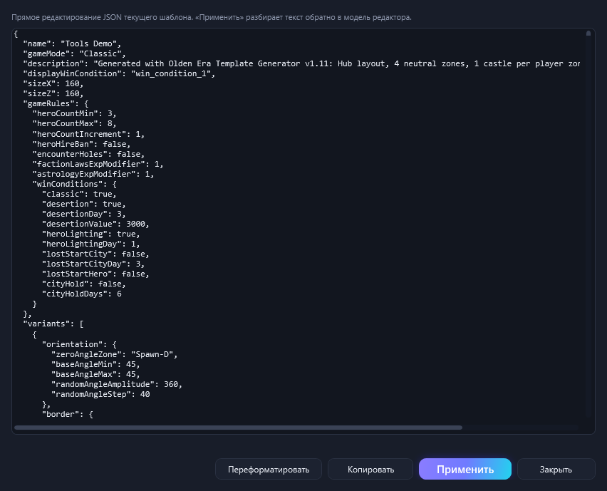Click the Копировать button
This screenshot has height=491, width=607.
click(x=370, y=469)
